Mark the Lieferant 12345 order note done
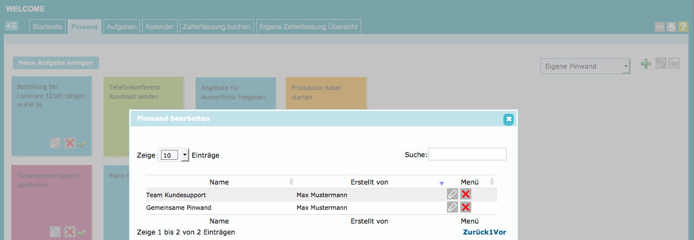Screen dimensions: 694x240 pyautogui.click(x=82, y=143)
